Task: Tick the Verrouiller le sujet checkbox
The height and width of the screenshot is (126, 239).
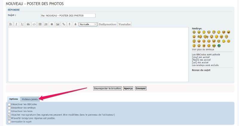Action: pyautogui.click(x=9, y=122)
